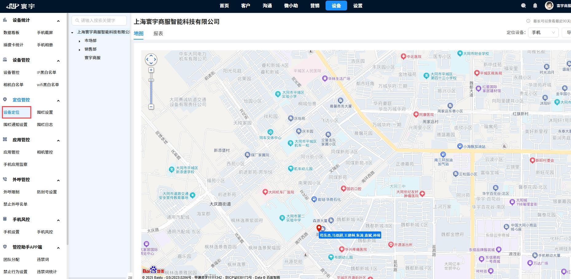
Task: Open the 沟通 top menu
Action: (267, 6)
